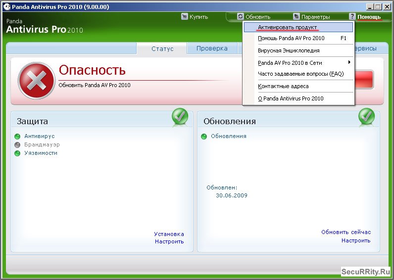Viewport: 394px width, 280px height.
Task: Click Обновить Panda AV Pro 2010 message
Action: tap(95, 85)
